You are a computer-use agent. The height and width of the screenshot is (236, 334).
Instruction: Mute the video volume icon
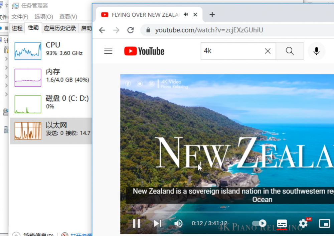[x=178, y=223]
